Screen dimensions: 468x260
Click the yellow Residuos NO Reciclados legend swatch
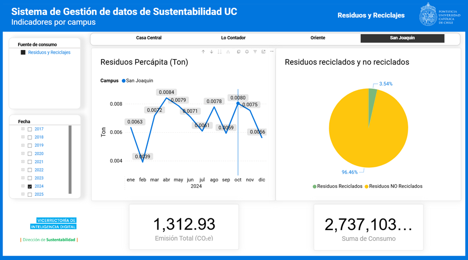(x=367, y=186)
